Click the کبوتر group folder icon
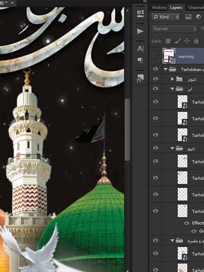This screenshot has height=272, width=204. coord(179,79)
